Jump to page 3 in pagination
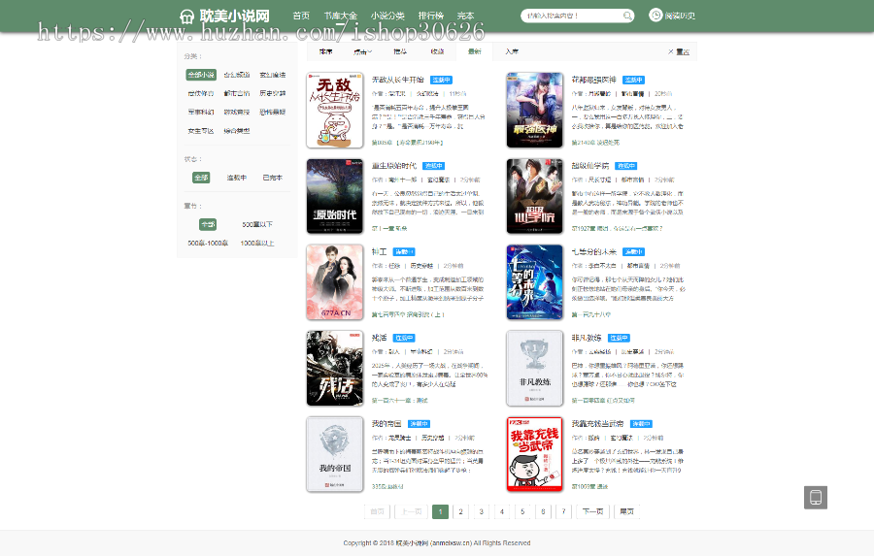874x556 pixels. point(481,511)
